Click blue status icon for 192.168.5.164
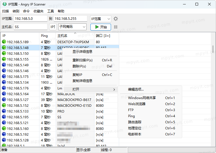Screen dimensions: 216x153 pyautogui.click(x=4, y=94)
